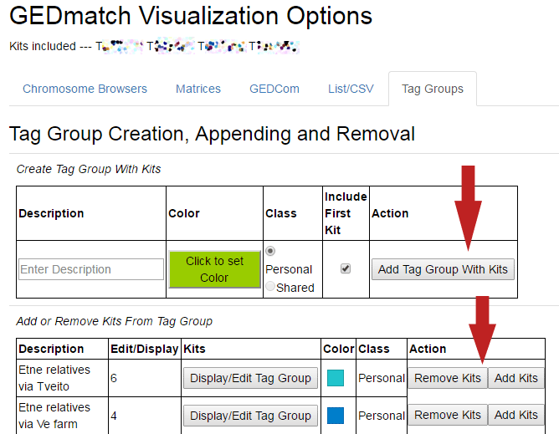Image resolution: width=559 pixels, height=434 pixels.
Task: Click the 'Kits included ---' label
Action: coord(50,46)
